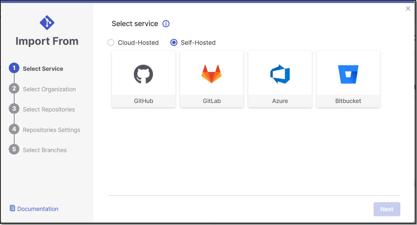
Task: Click the Azure DevOps logo icon
Action: [280, 74]
